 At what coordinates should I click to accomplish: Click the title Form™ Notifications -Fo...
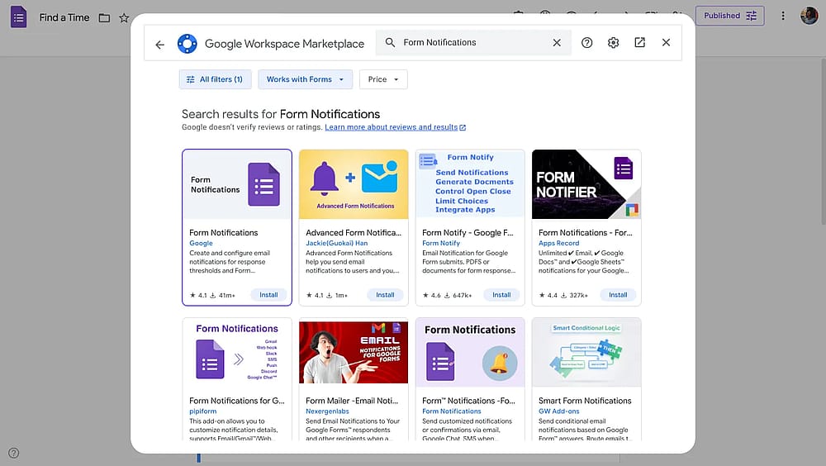[468, 401]
